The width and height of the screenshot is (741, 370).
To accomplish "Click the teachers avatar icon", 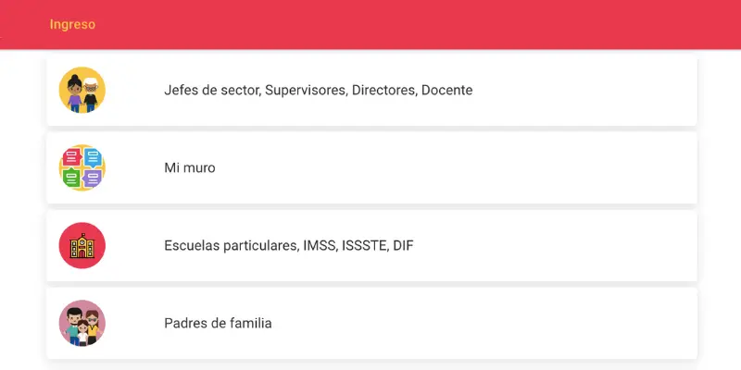I will click(82, 91).
